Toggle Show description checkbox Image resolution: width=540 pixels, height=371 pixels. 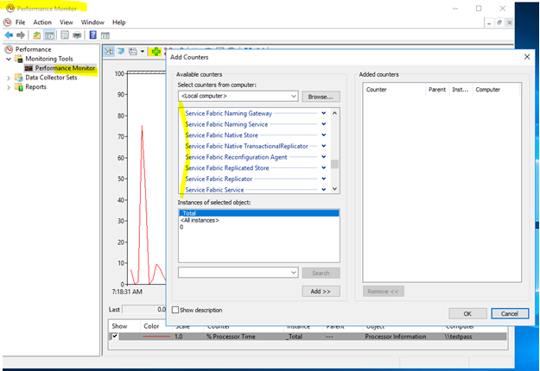175,310
